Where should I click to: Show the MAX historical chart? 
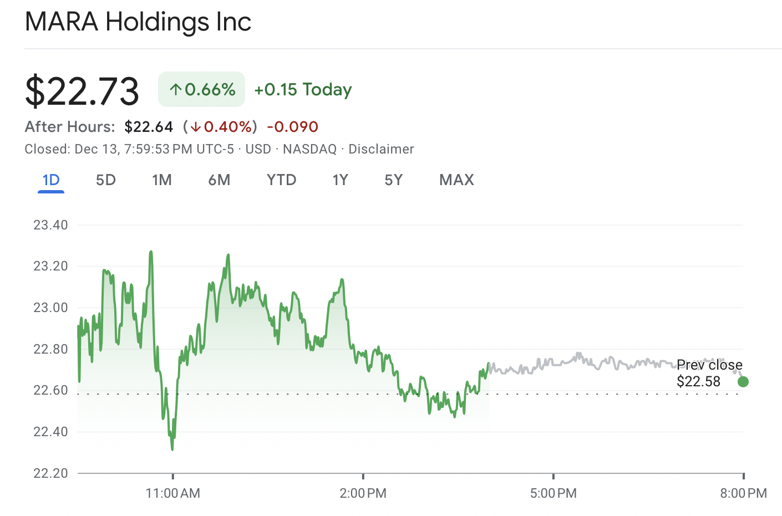coord(456,180)
